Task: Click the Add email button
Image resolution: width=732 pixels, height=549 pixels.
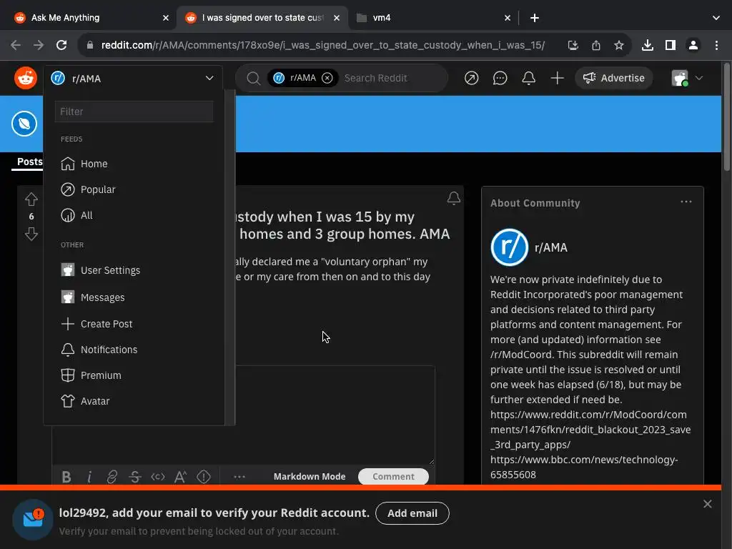Action: pos(412,513)
